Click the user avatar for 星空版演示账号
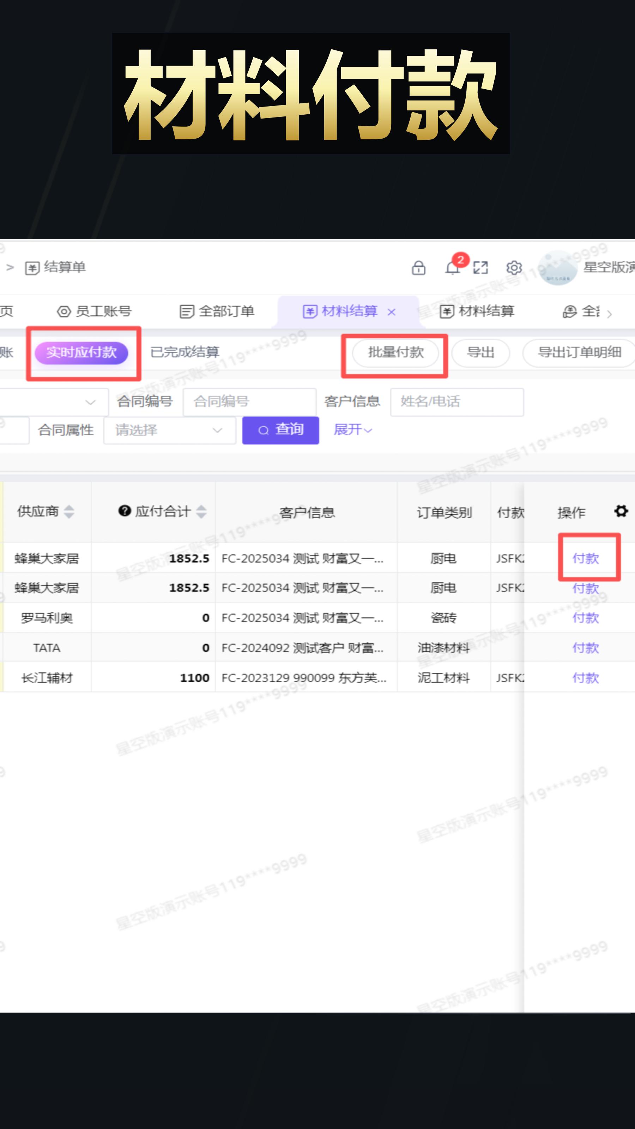This screenshot has height=1129, width=635. click(557, 268)
